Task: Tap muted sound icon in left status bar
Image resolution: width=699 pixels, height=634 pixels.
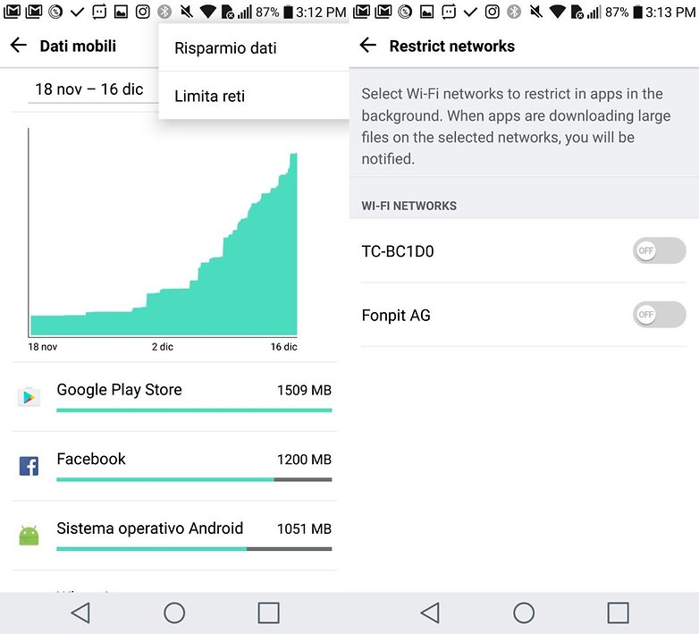Action: tap(186, 12)
